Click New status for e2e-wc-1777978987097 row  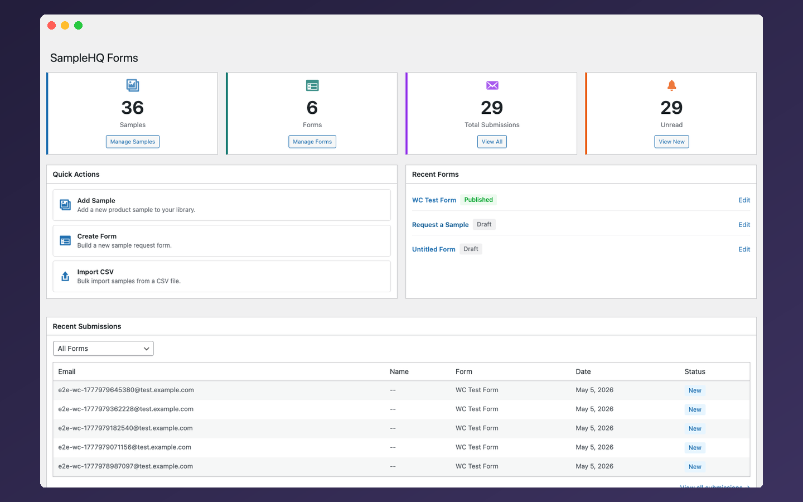[x=695, y=466]
